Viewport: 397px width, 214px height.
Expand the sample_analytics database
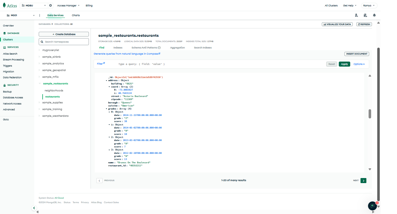click(39, 64)
